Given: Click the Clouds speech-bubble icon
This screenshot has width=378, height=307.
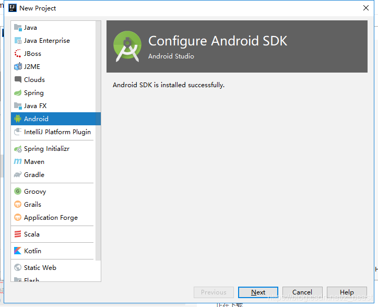Looking at the screenshot, I should click(x=18, y=80).
